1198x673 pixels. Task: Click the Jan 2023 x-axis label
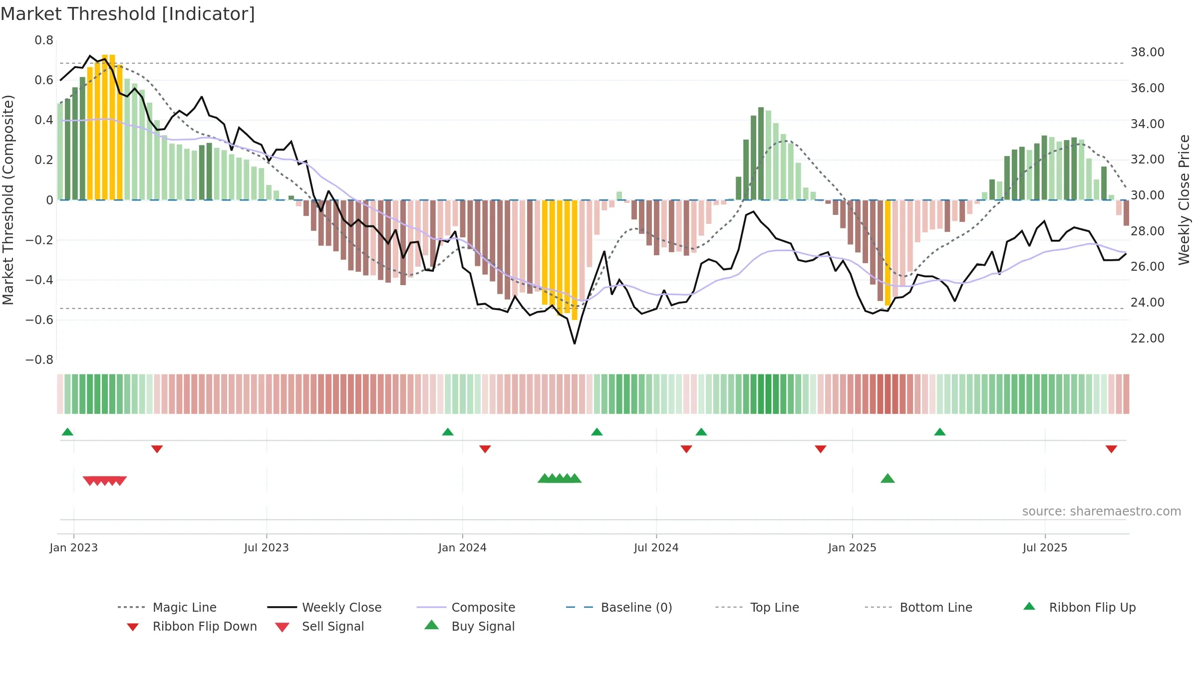(x=74, y=547)
